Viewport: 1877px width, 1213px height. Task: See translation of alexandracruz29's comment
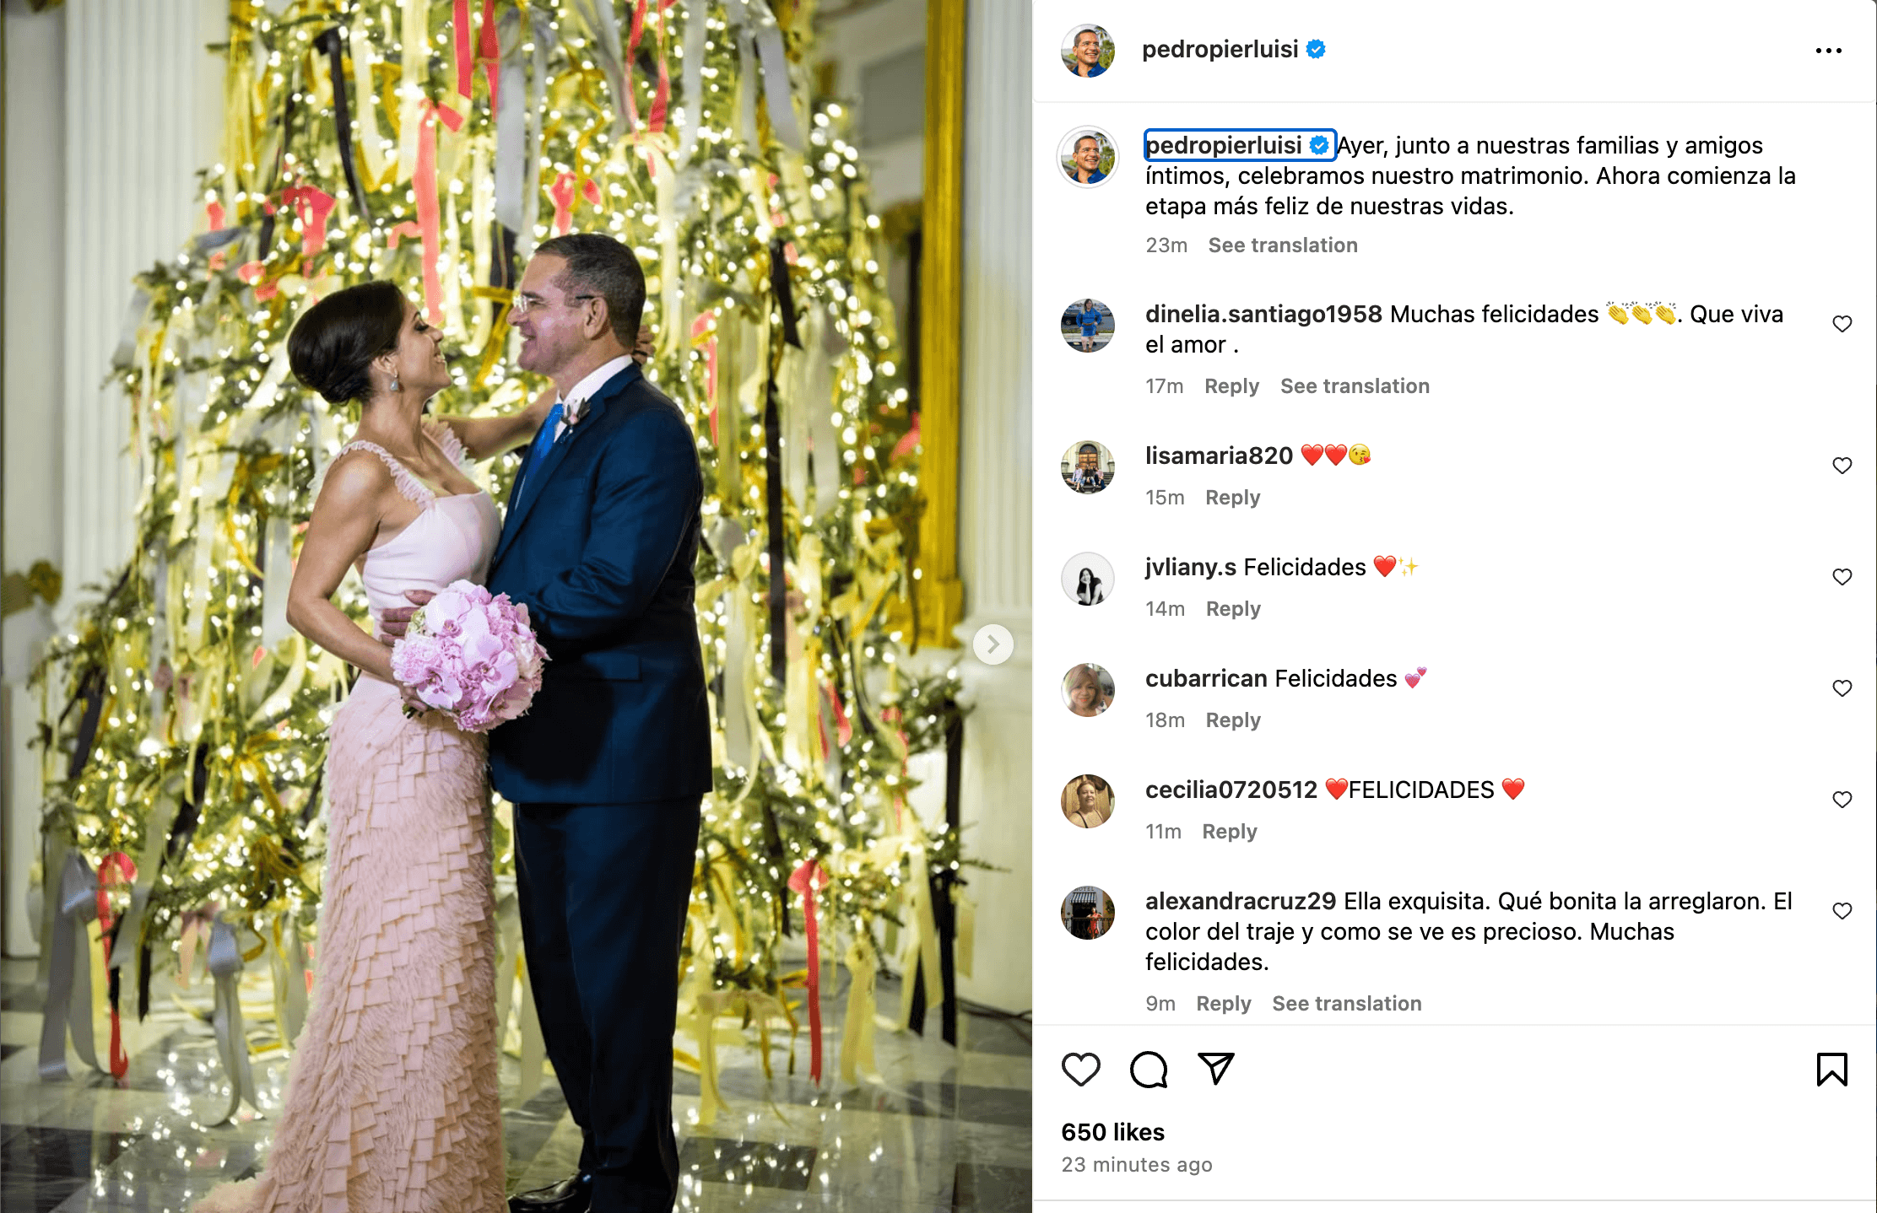(x=1346, y=1004)
